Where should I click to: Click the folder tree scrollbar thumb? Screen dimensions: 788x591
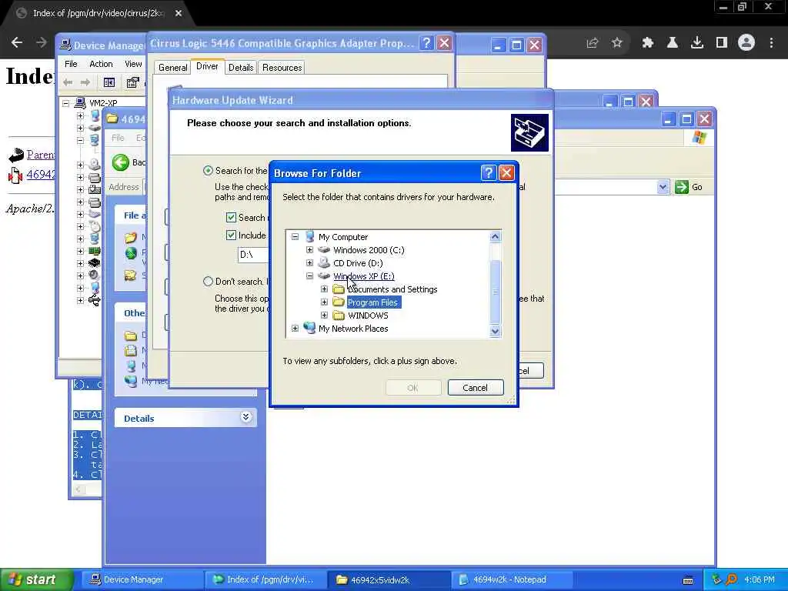[495, 292]
